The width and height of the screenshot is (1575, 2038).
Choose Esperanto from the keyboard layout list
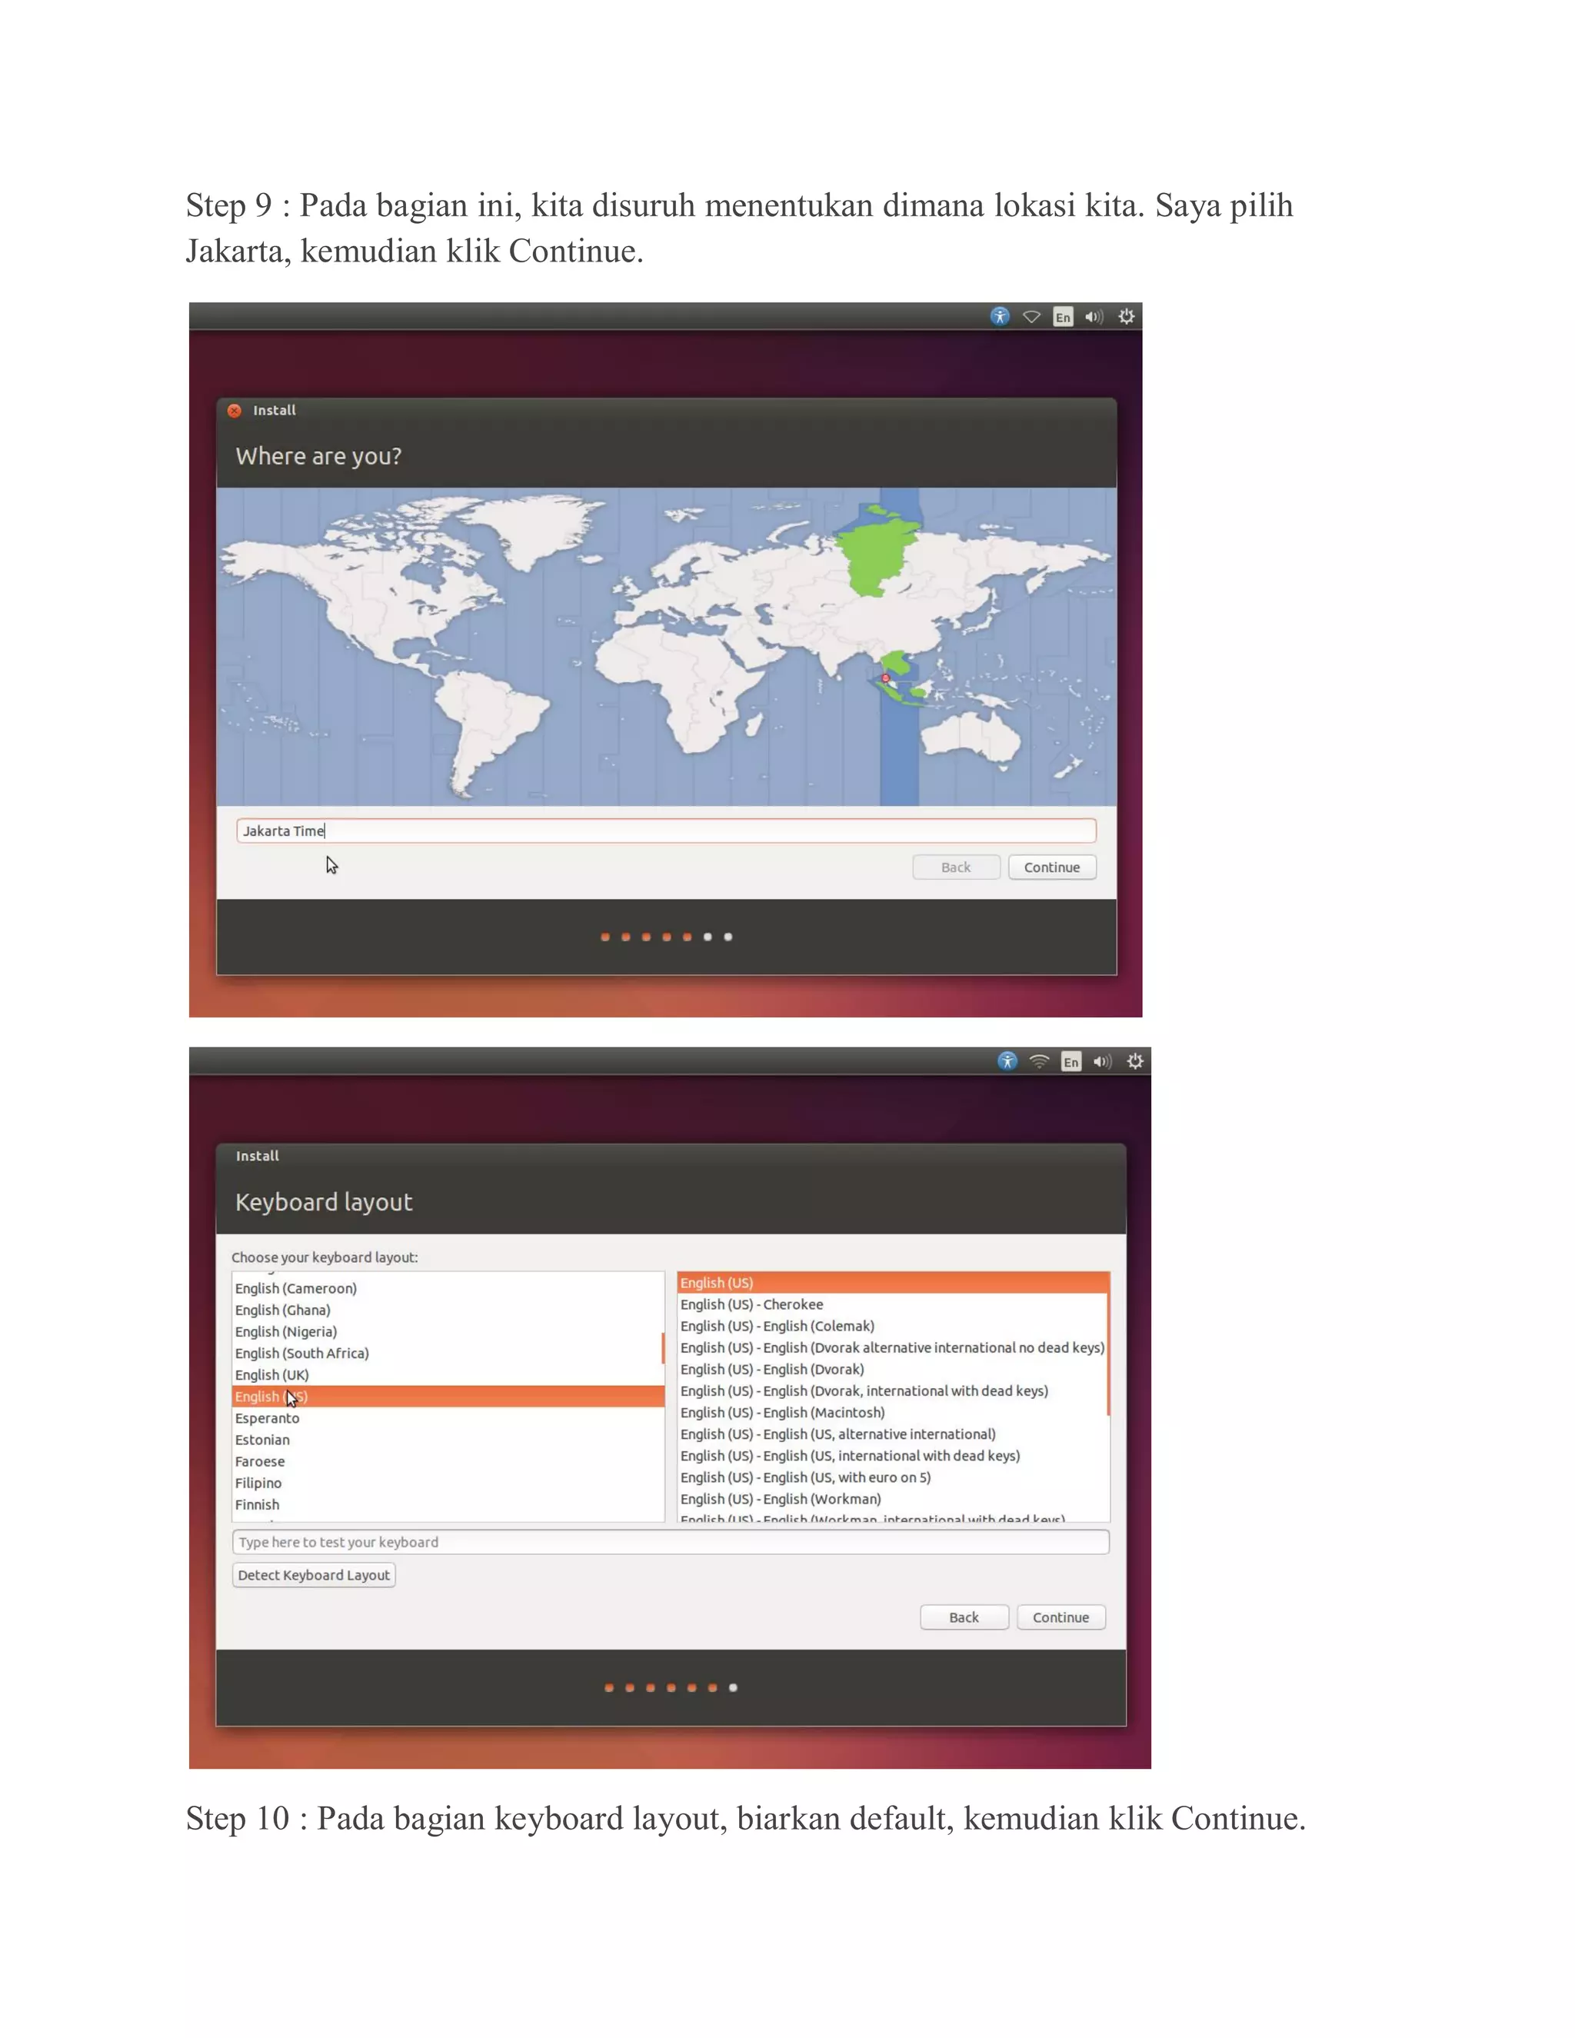268,1417
